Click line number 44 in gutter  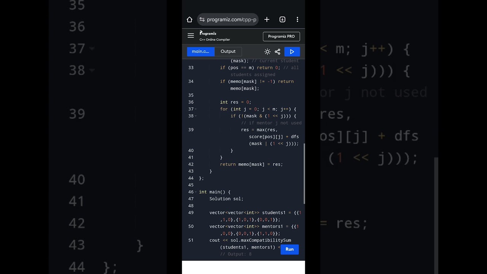(x=191, y=178)
